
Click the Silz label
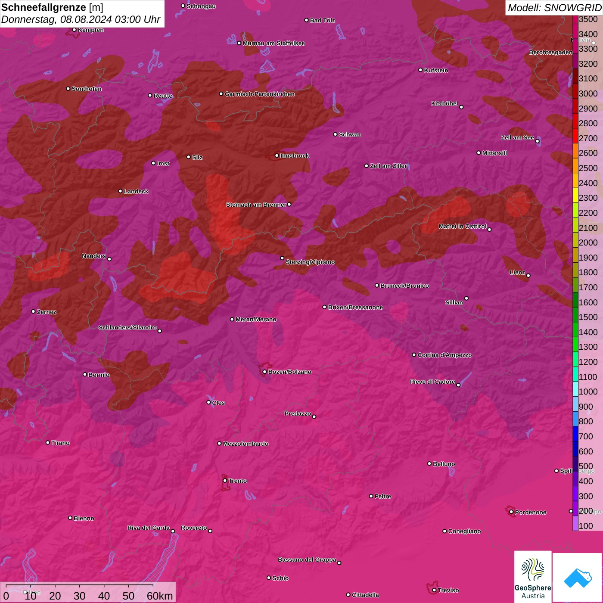197,157
